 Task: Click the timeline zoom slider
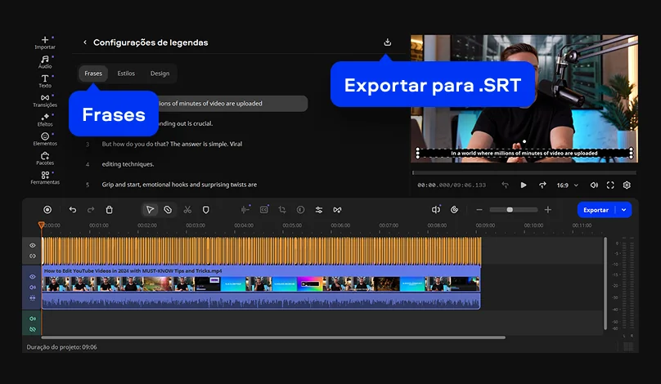510,210
